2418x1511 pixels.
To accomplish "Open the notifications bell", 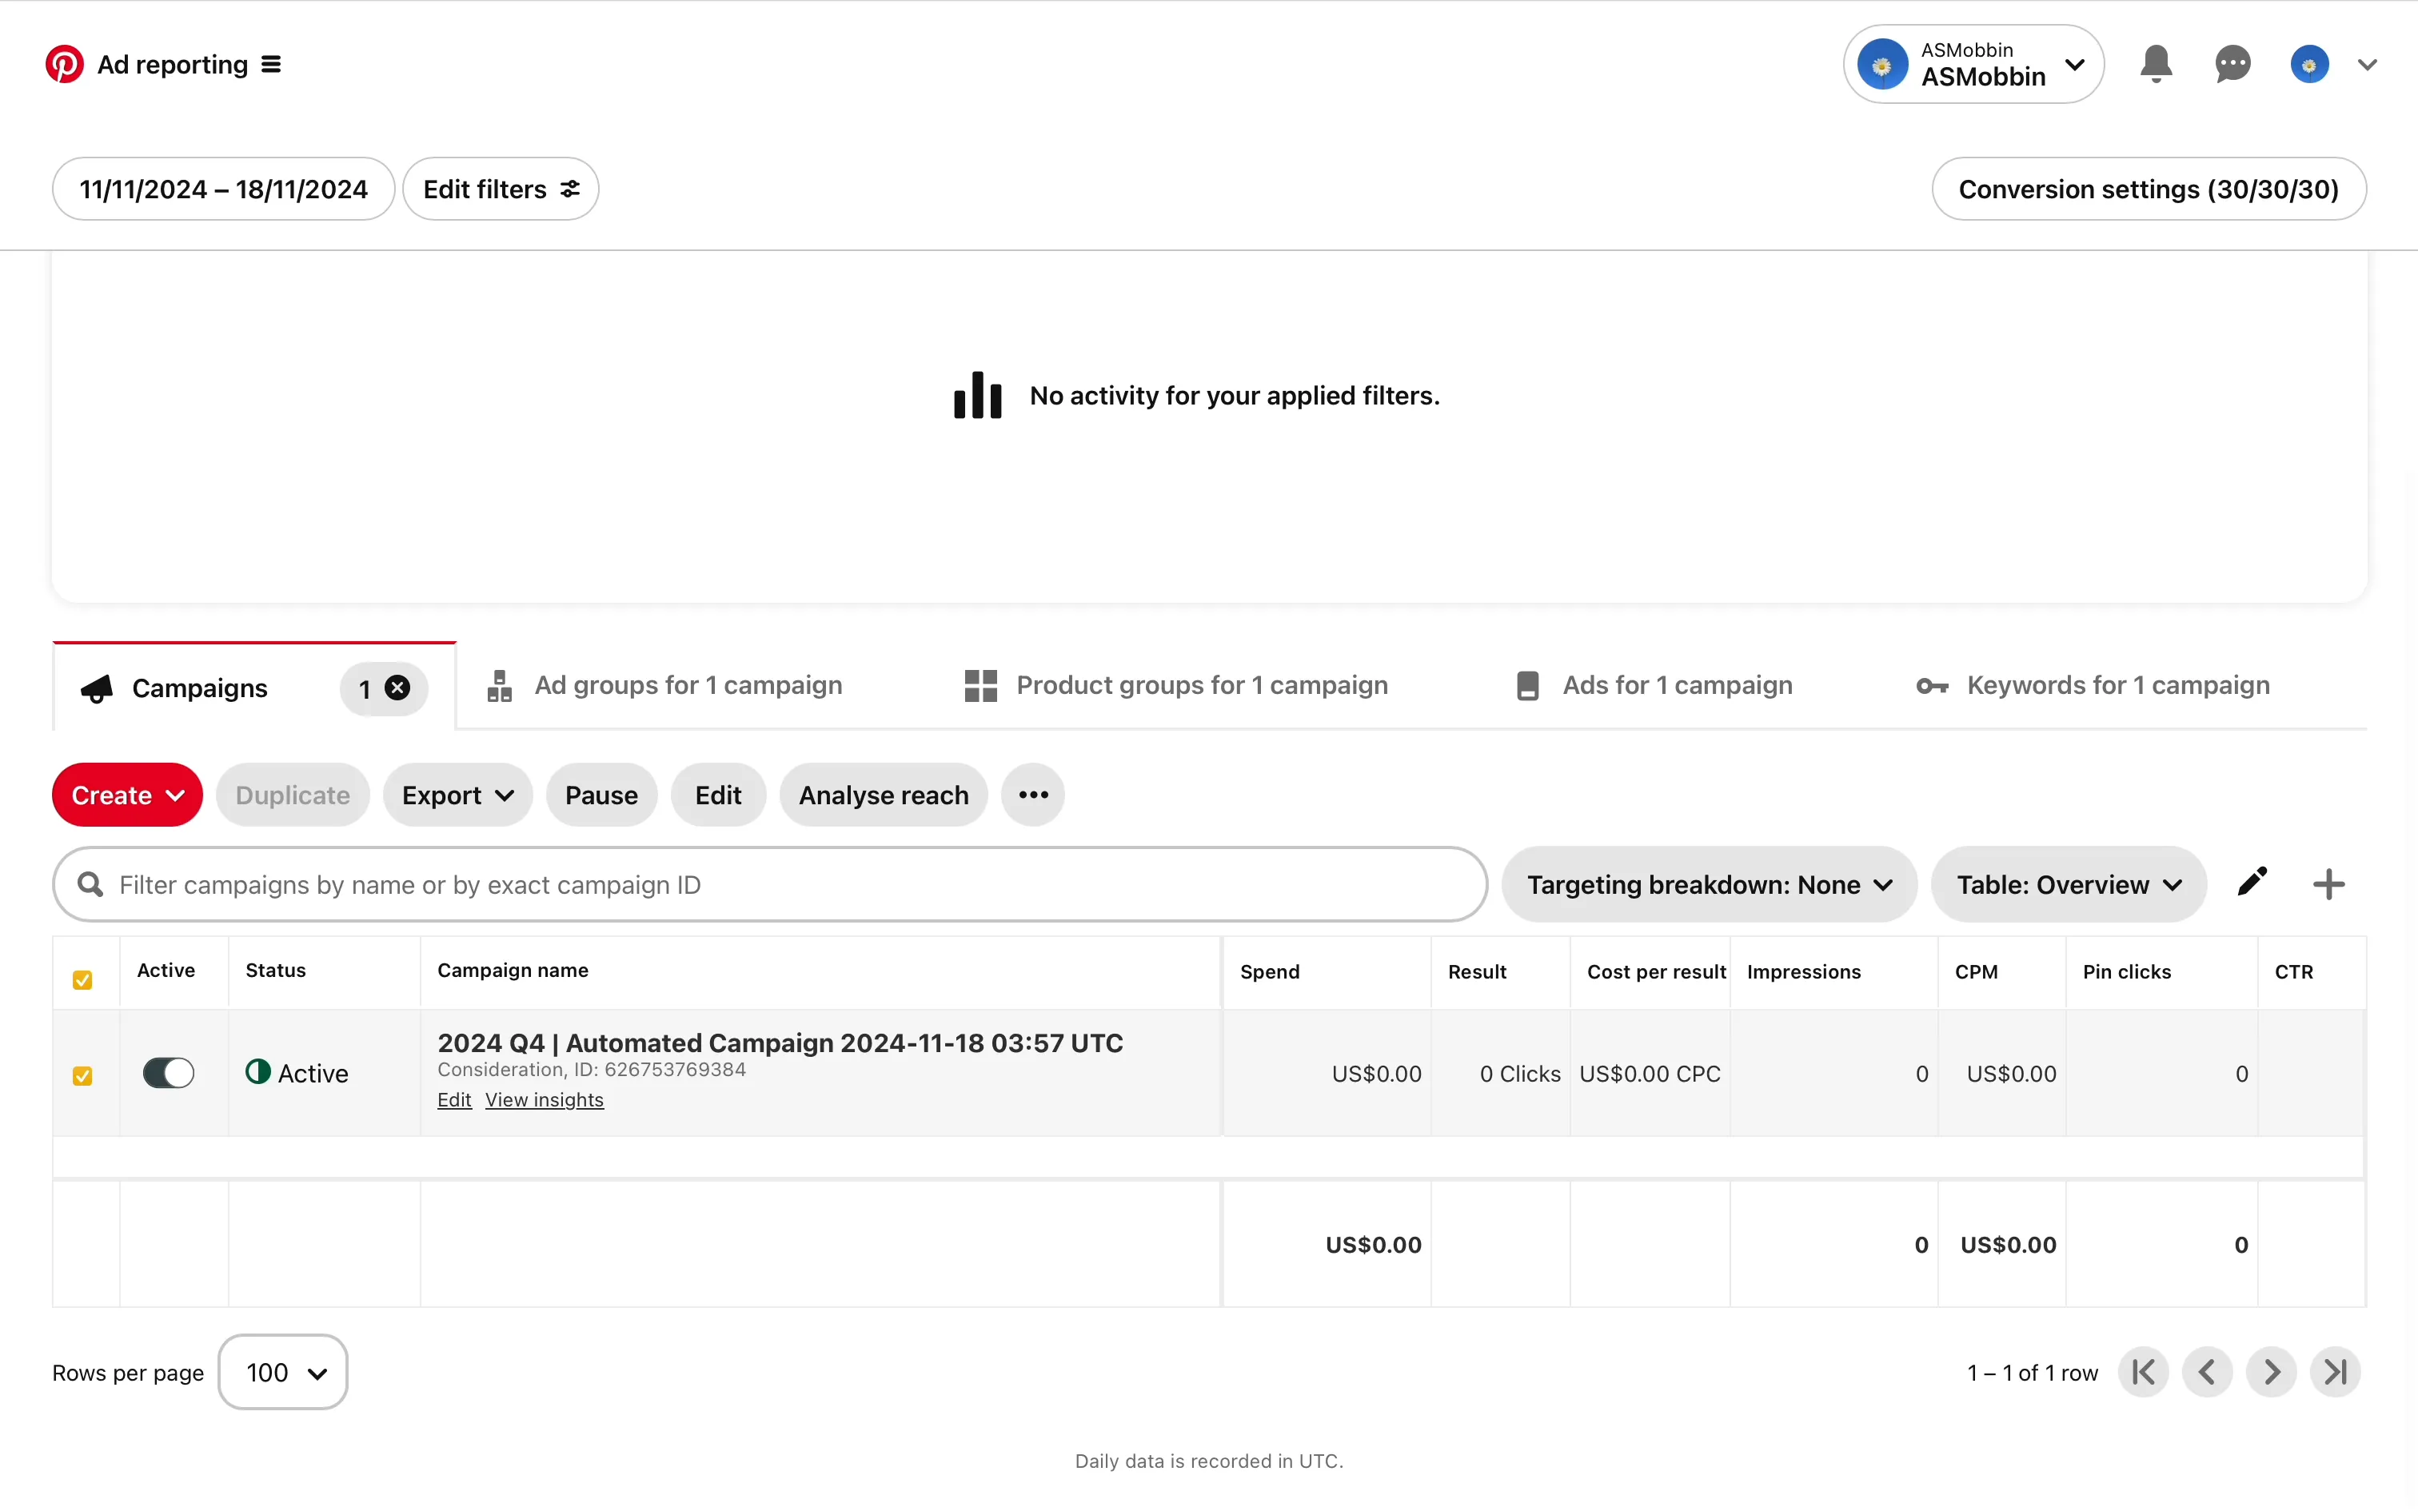I will pos(2155,65).
